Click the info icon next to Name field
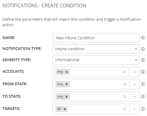Image resolution: width=147 pixels, height=116 pixels. coord(143,38)
